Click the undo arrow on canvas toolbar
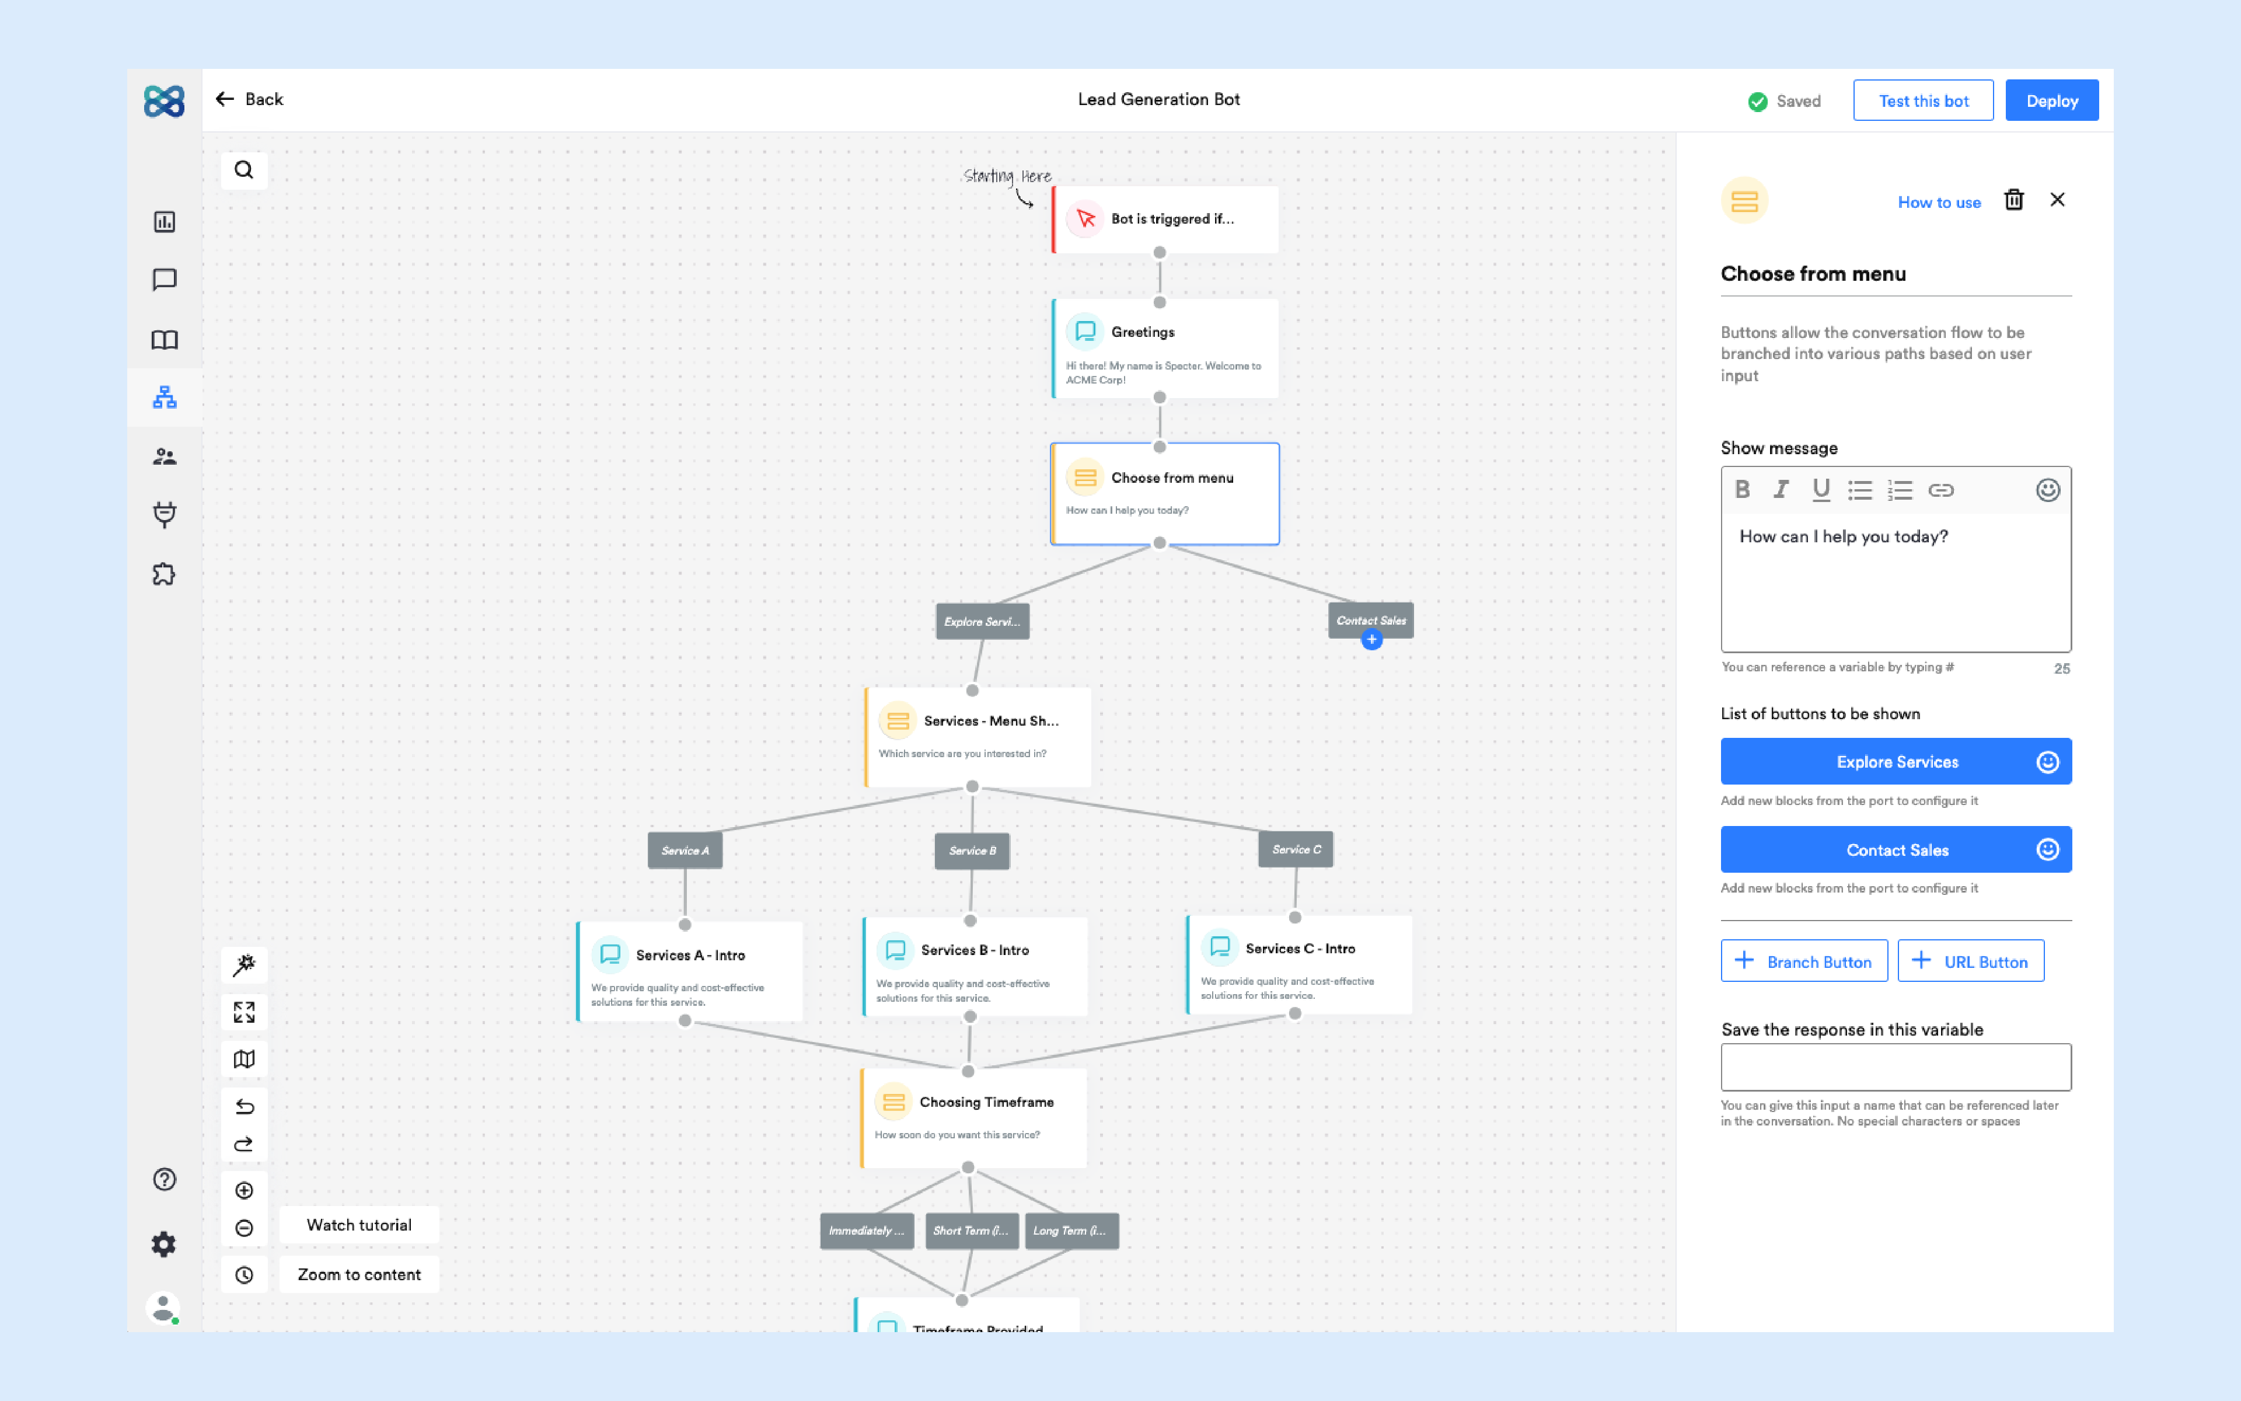This screenshot has width=2241, height=1401. pos(243,1106)
